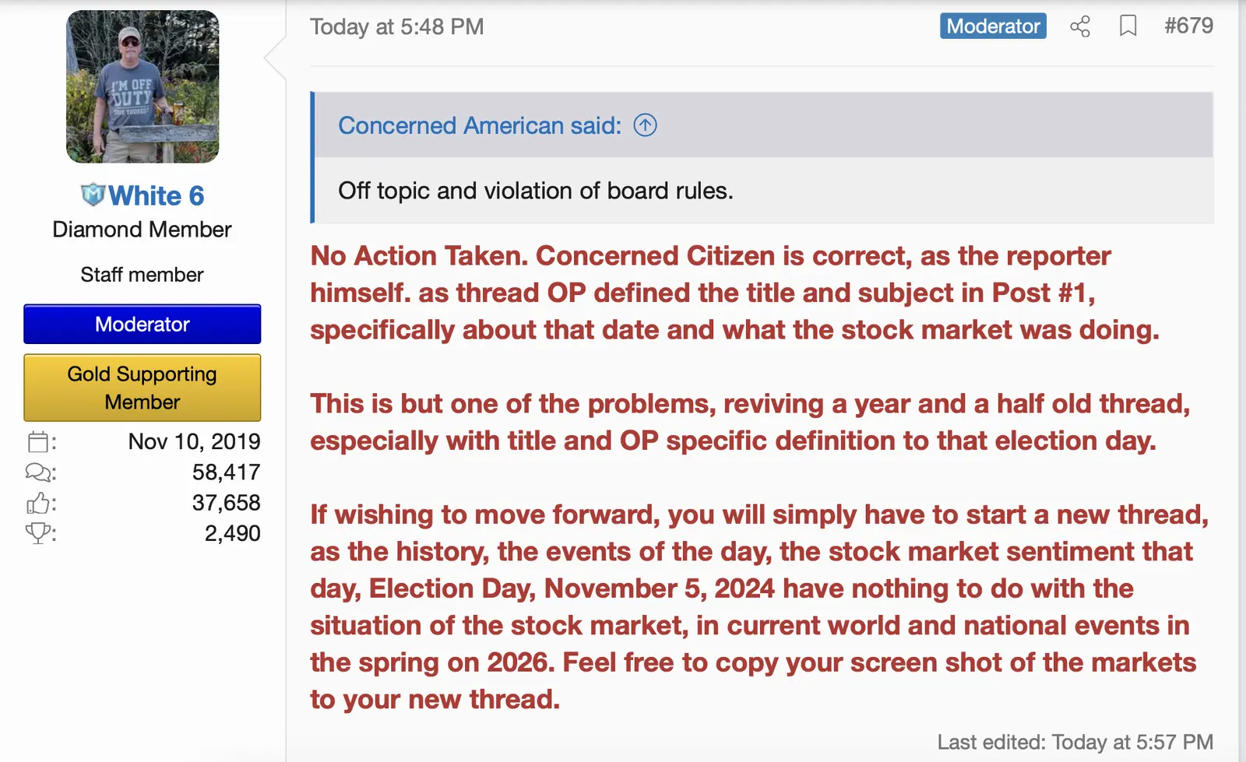This screenshot has height=762, width=1246.
Task: Click the thumbs-up reaction score icon
Action: point(37,503)
